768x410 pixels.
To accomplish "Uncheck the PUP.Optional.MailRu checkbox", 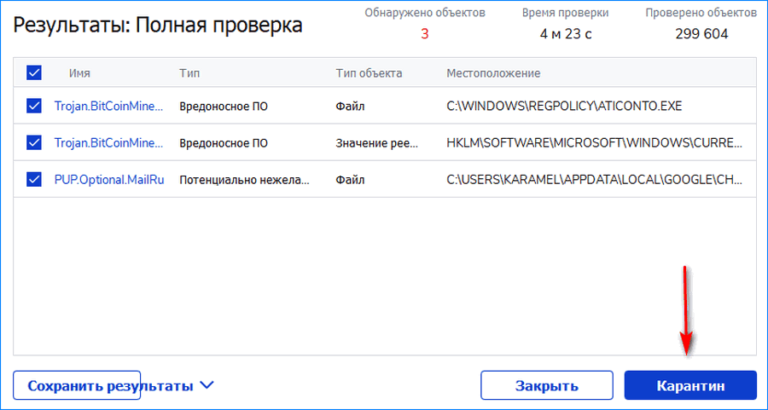I will (x=34, y=179).
